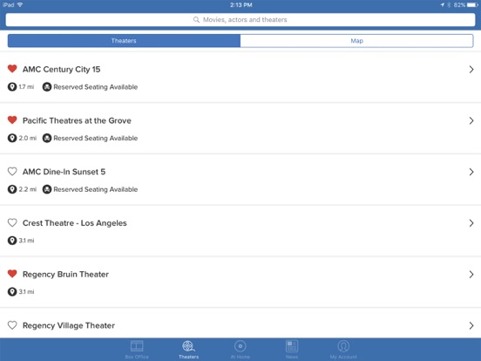Tap Reserved Seating Available under AMC Century City

coord(95,87)
